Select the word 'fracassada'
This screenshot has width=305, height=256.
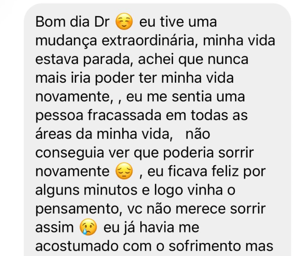coord(125,115)
